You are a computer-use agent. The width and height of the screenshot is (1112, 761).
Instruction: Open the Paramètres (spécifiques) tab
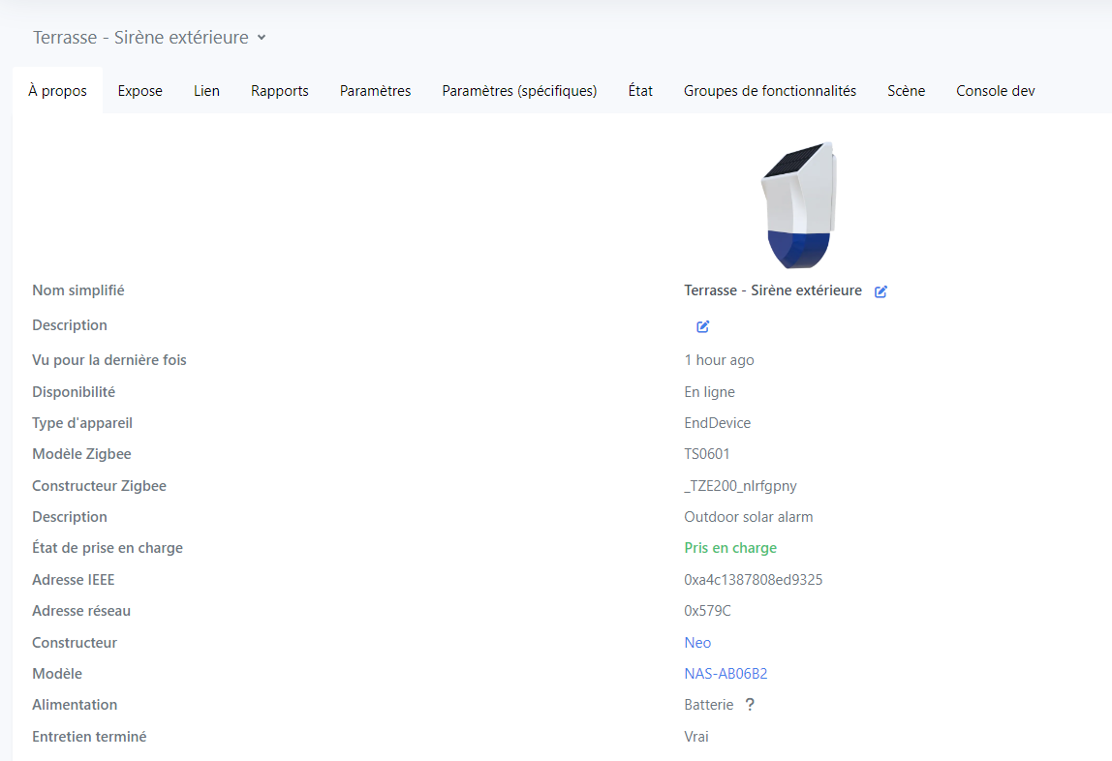coord(519,91)
